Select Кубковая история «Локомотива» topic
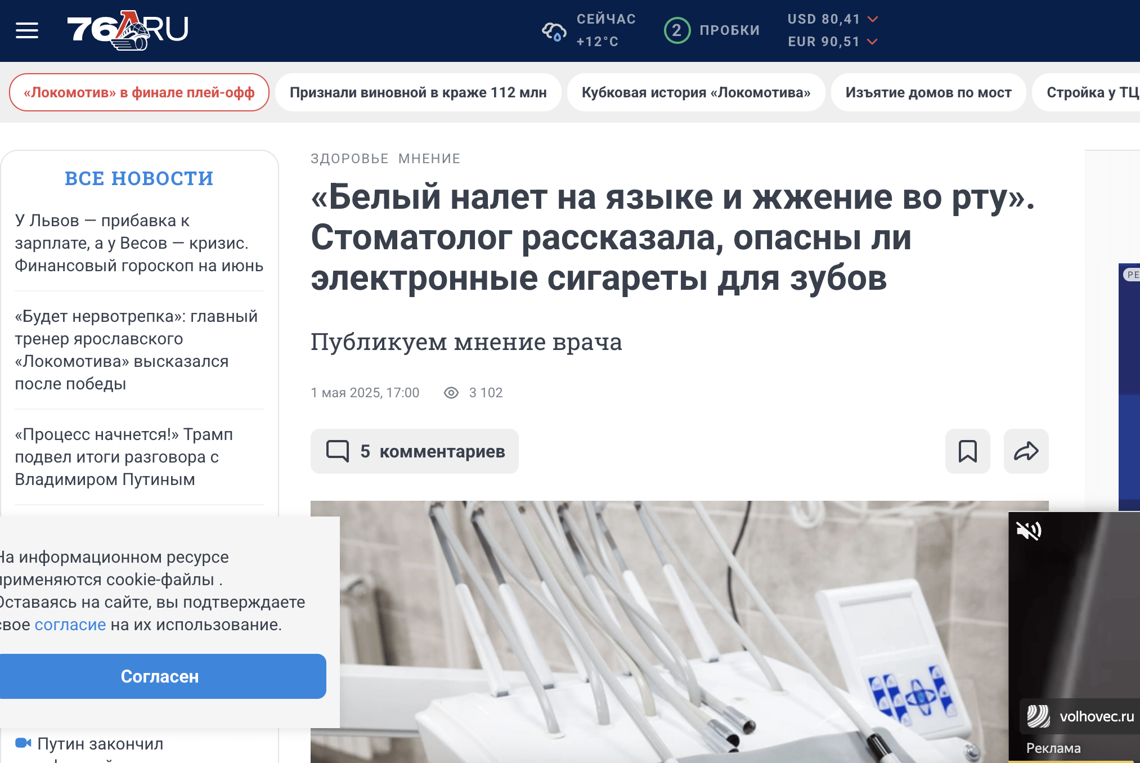The height and width of the screenshot is (763, 1140). pos(695,92)
